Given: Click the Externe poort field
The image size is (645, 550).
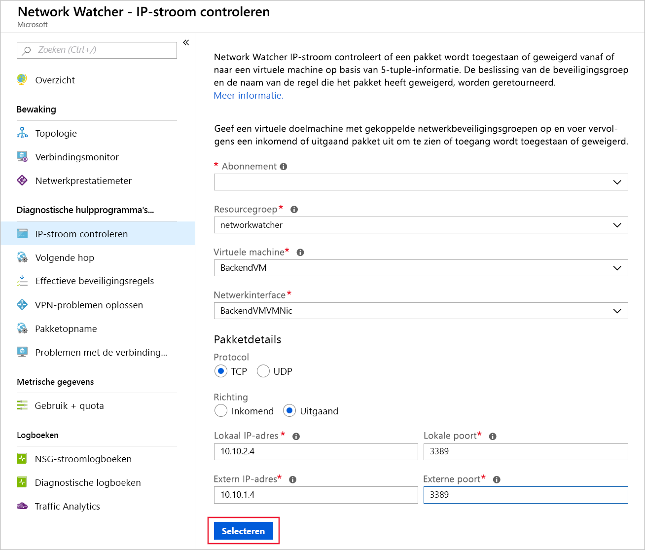Looking at the screenshot, I should point(526,495).
